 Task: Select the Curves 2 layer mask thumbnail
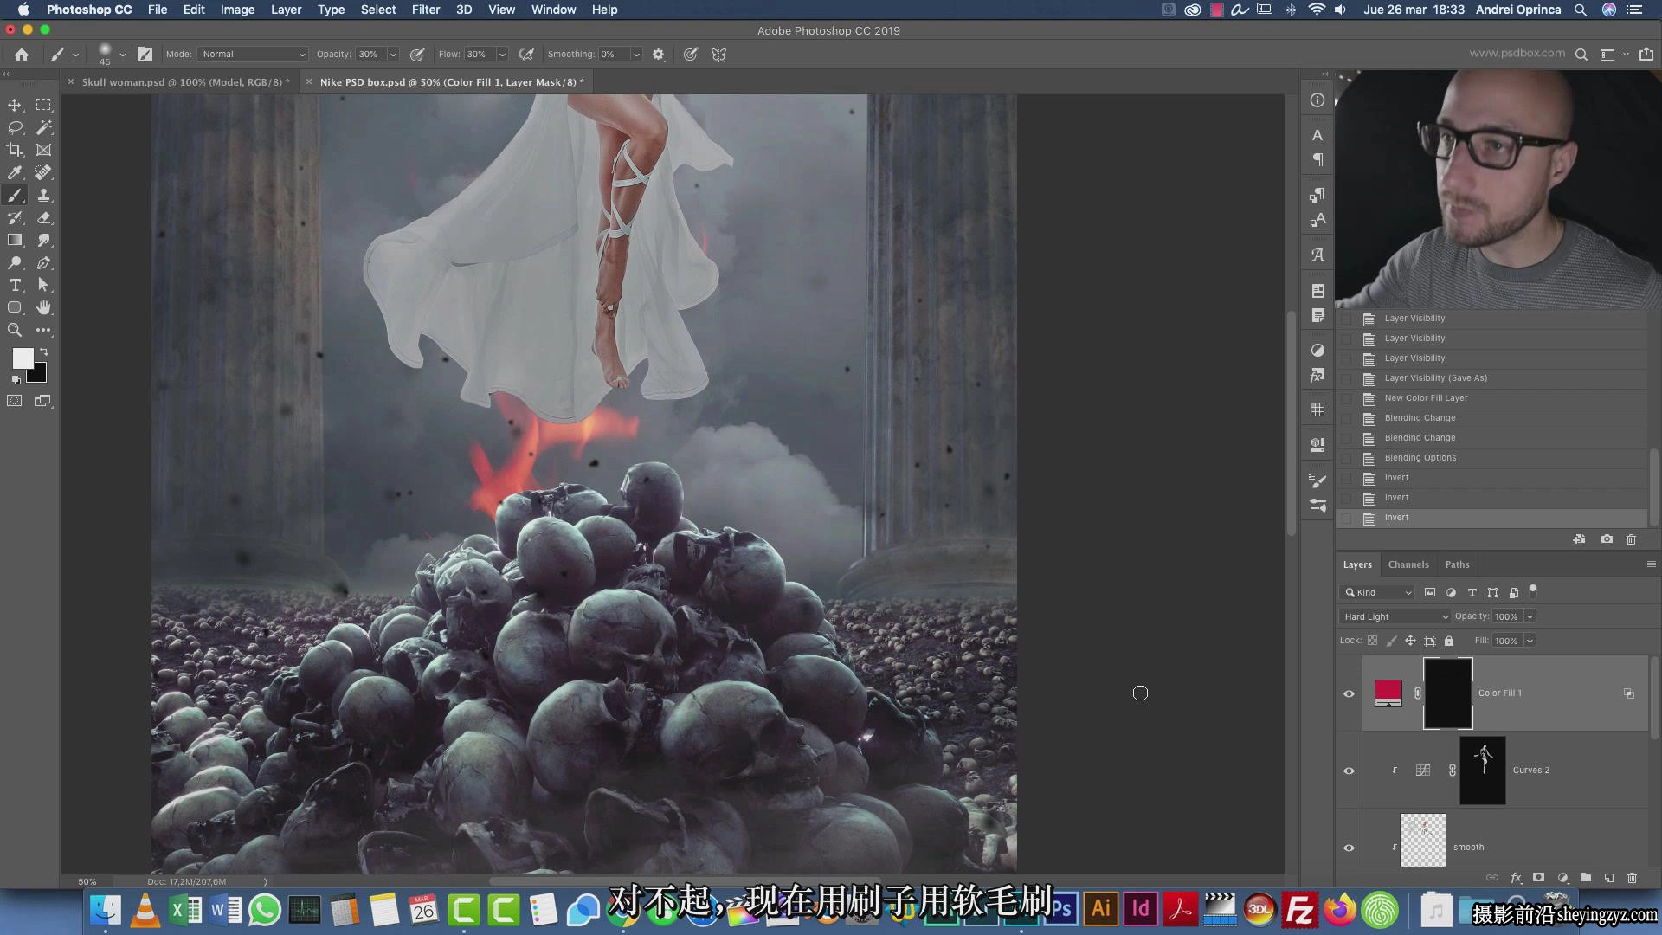[1482, 770]
